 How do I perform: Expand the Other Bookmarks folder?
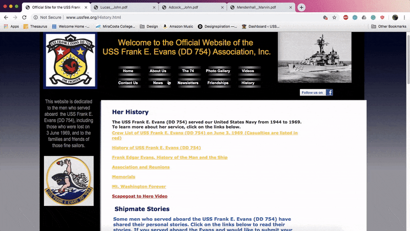389,27
